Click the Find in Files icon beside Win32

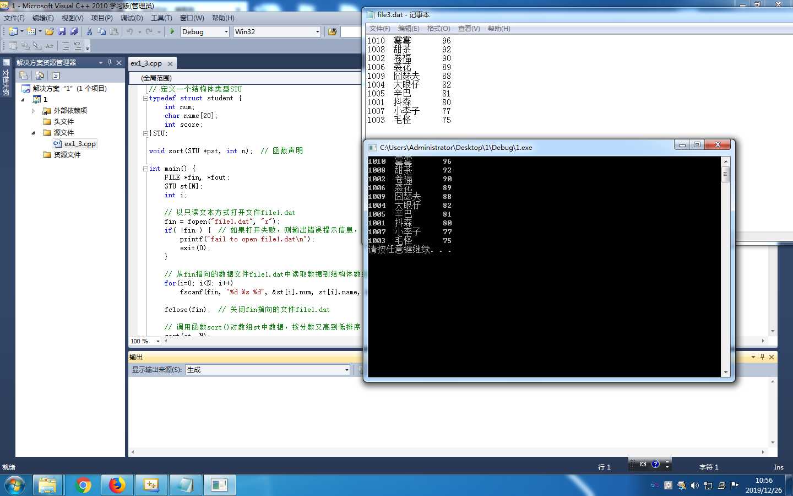tap(332, 32)
